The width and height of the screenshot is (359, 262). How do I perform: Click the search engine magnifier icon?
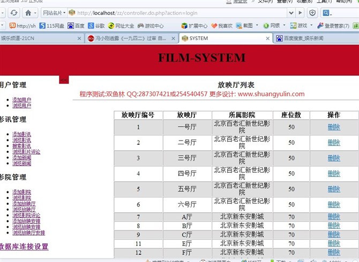326,13
